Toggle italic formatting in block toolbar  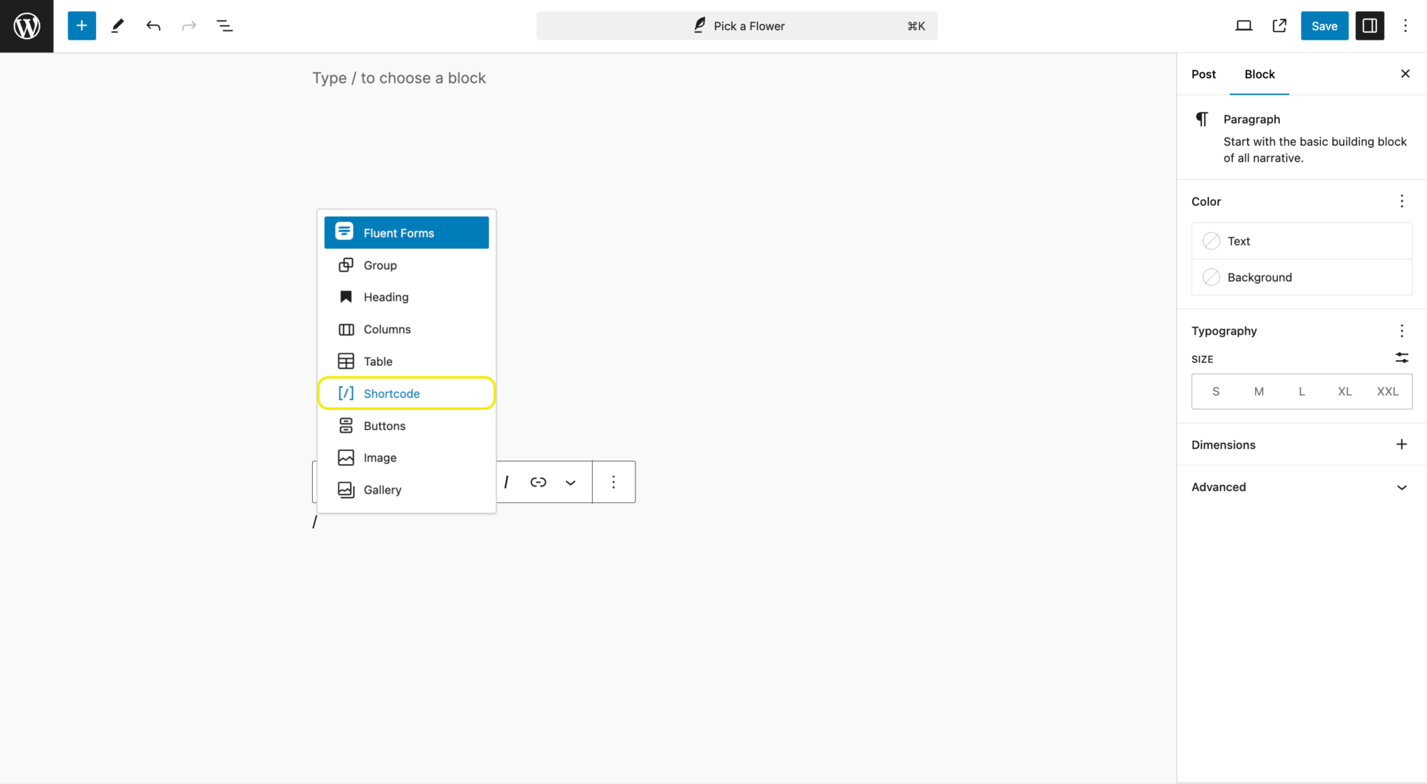[507, 482]
